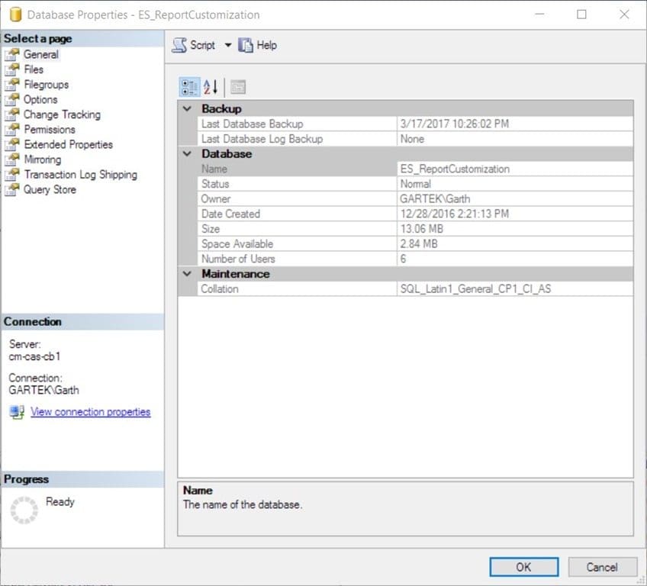This screenshot has height=586, width=647.
Task: Click the Change Tracking page icon
Action: point(12,114)
